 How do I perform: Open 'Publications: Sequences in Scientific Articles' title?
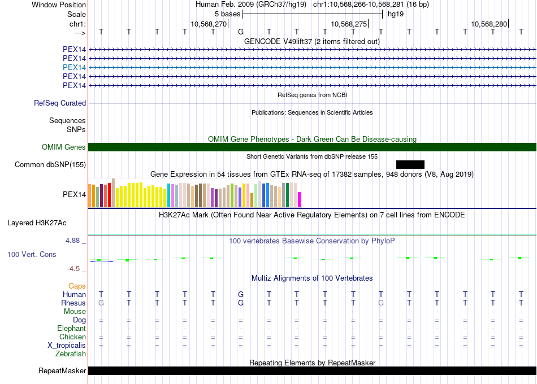312,112
